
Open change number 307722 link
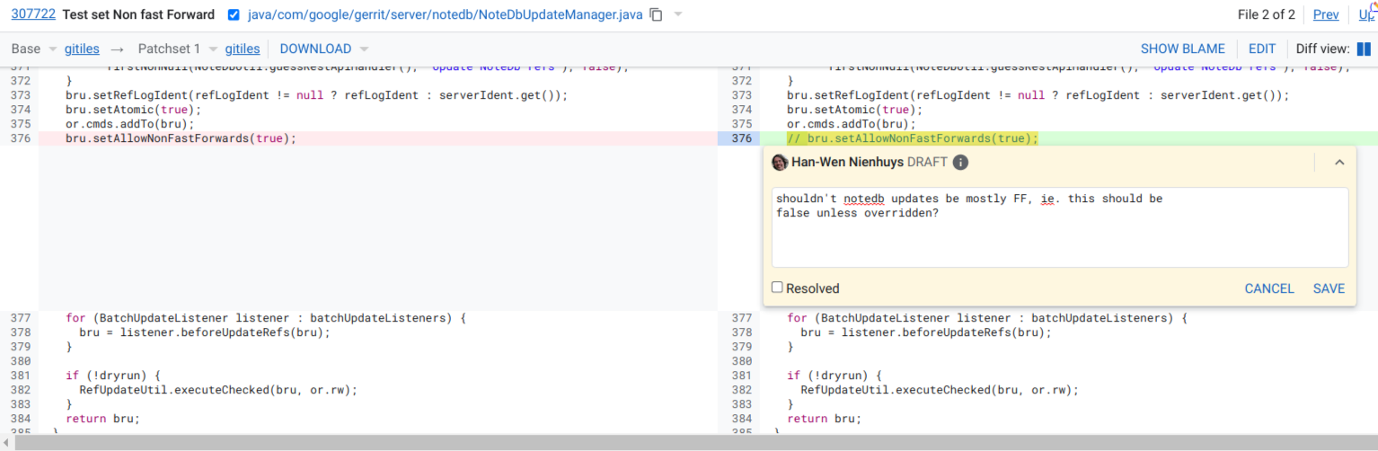33,14
